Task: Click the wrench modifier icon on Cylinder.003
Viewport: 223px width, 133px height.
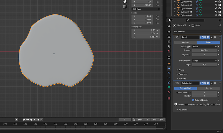Action: (197, 8)
